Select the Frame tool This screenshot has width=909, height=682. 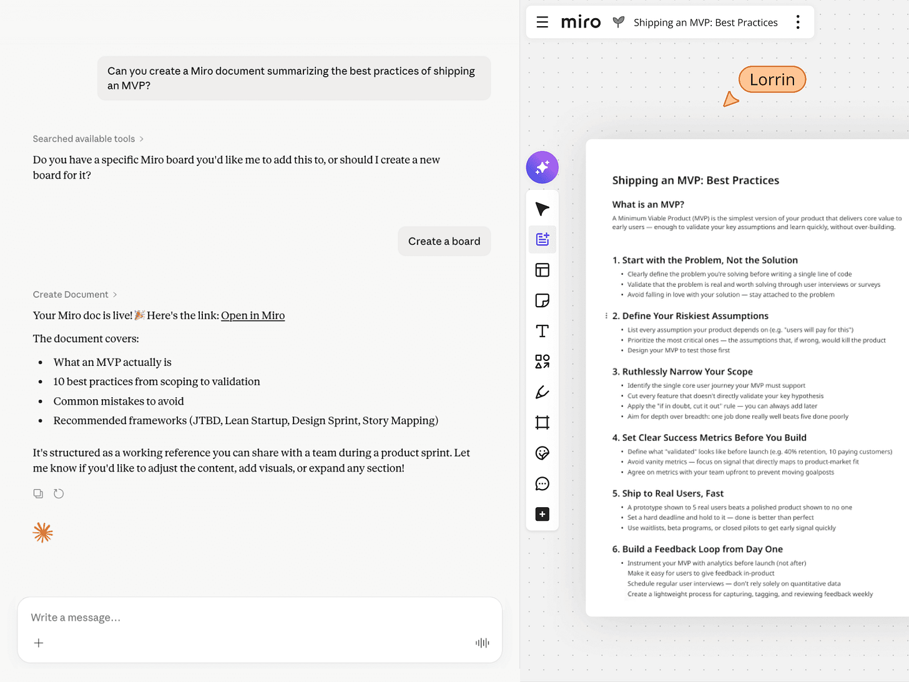coord(543,423)
